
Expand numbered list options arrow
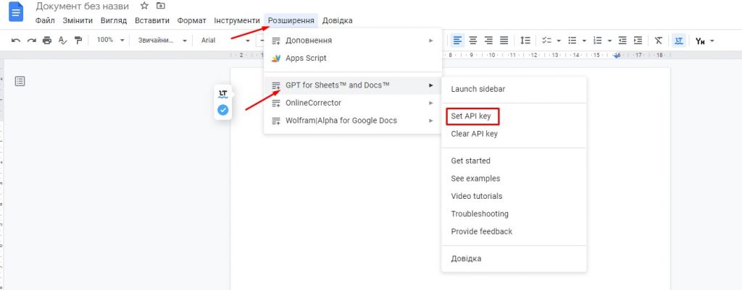tap(610, 40)
